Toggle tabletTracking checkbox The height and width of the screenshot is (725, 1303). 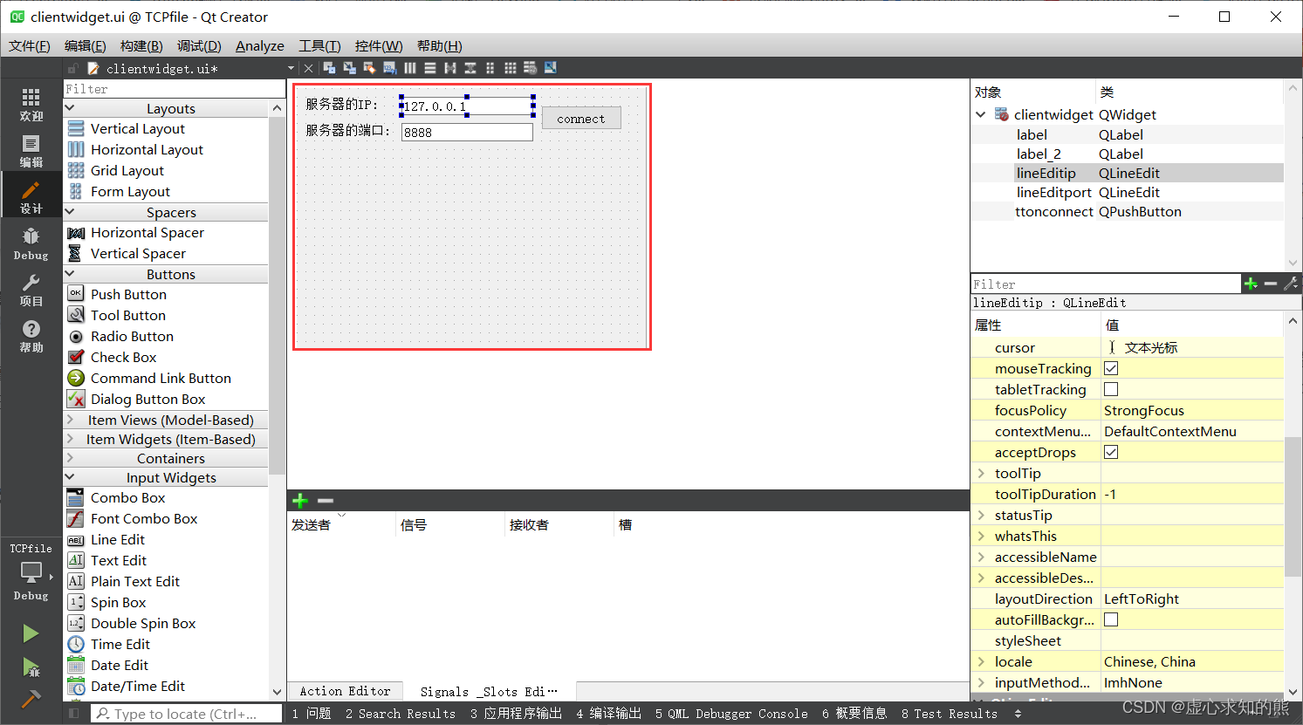pos(1111,389)
